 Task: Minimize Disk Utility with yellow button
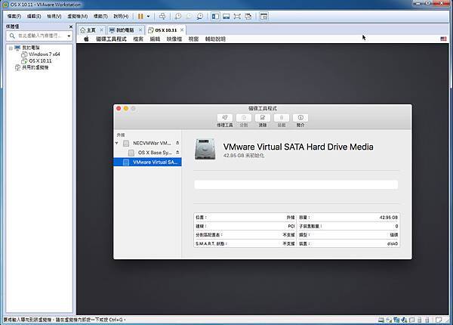point(126,108)
